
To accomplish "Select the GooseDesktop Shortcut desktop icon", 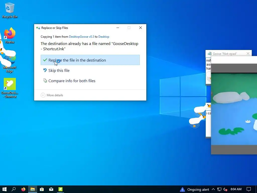I will pos(10,88).
